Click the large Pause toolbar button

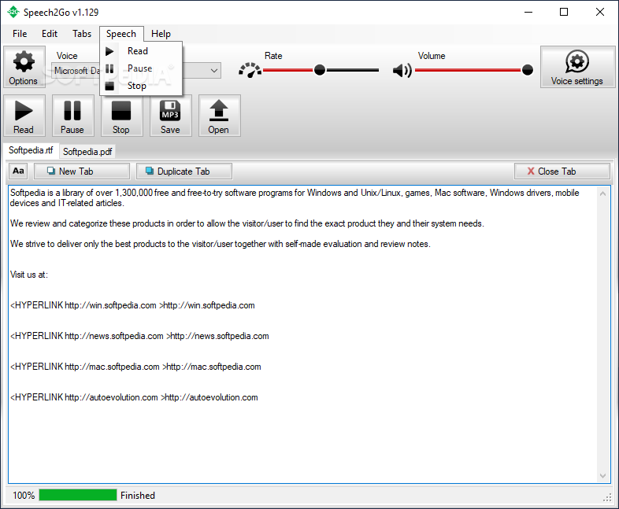click(72, 116)
